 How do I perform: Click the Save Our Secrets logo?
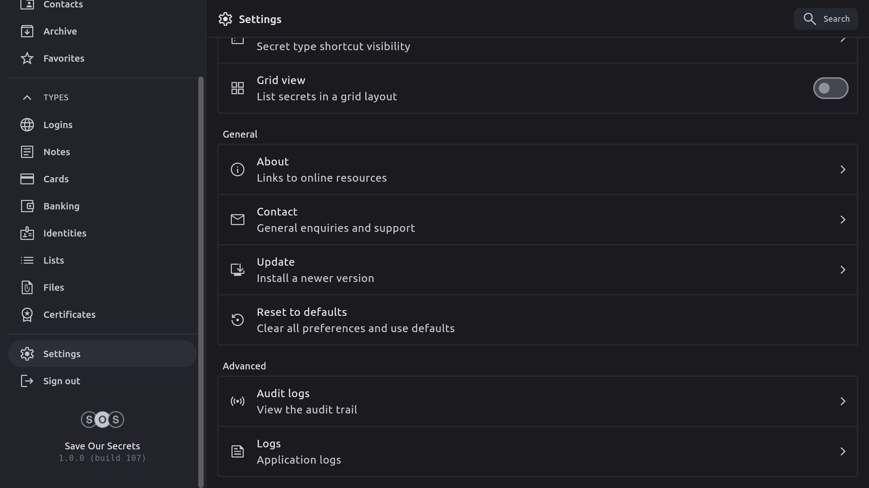click(x=102, y=420)
